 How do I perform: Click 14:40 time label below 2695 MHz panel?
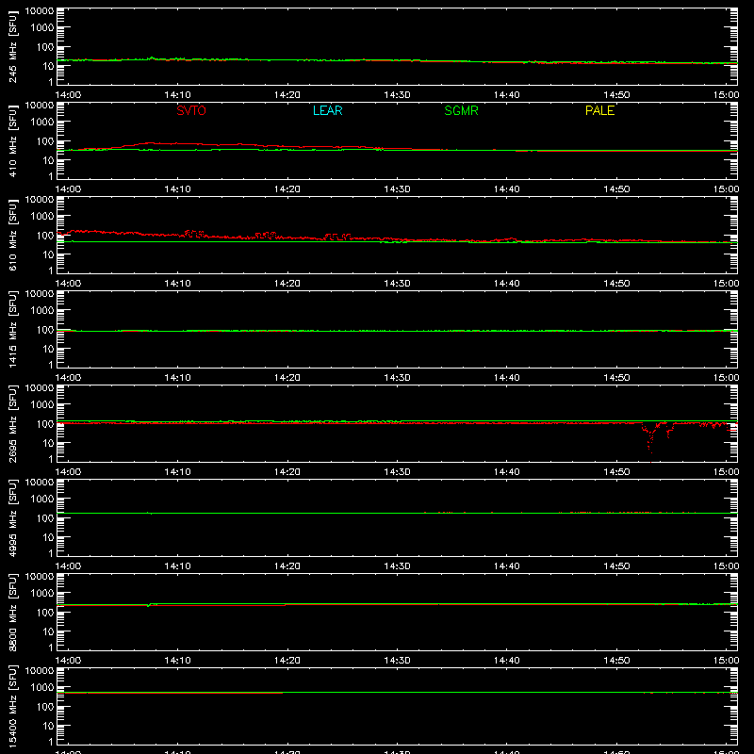click(x=506, y=472)
